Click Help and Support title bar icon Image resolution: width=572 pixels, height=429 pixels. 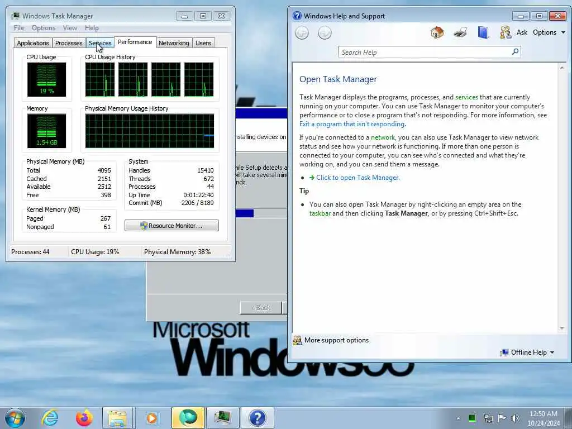coord(297,16)
